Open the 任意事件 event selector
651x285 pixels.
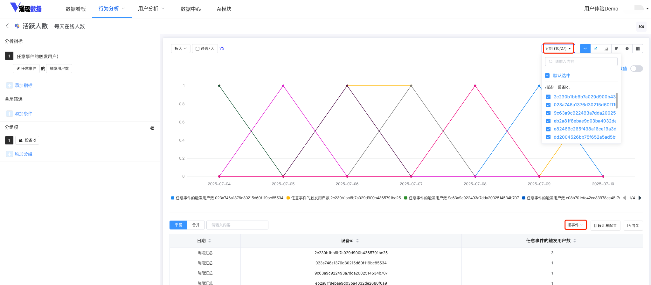click(x=26, y=69)
